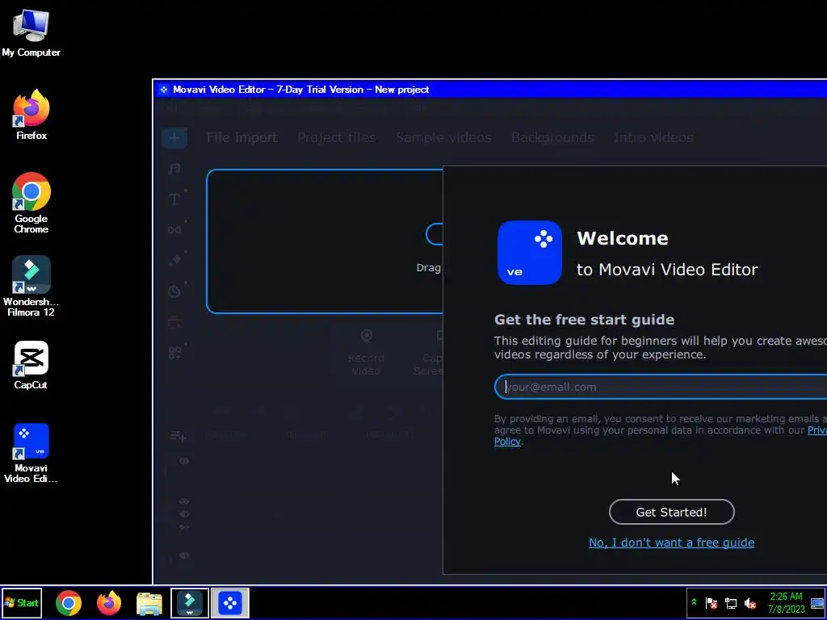Viewport: 827px width, 620px height.
Task: Select the Google Chrome desktop shortcut
Action: tap(31, 203)
